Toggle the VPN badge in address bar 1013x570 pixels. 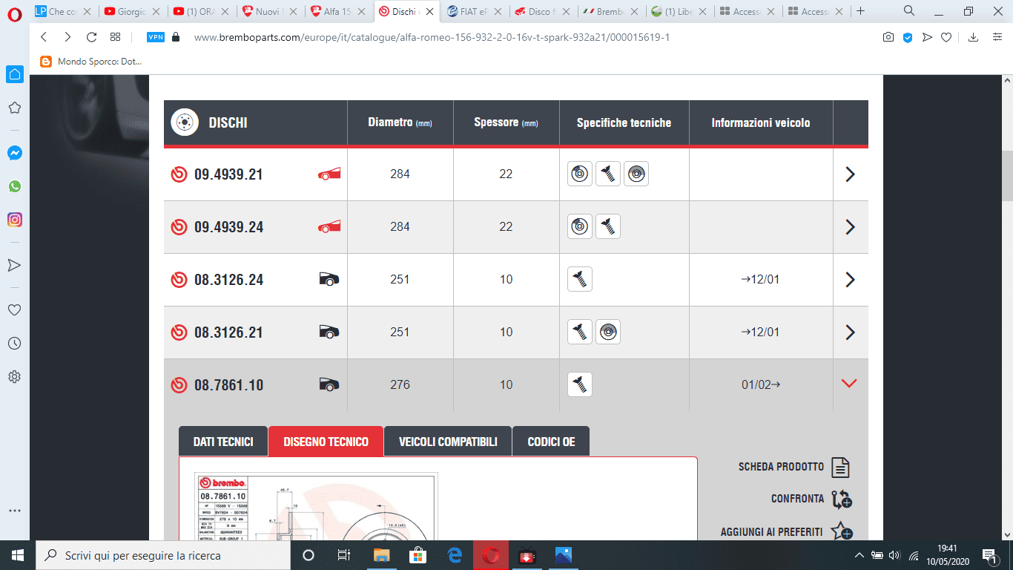156,37
